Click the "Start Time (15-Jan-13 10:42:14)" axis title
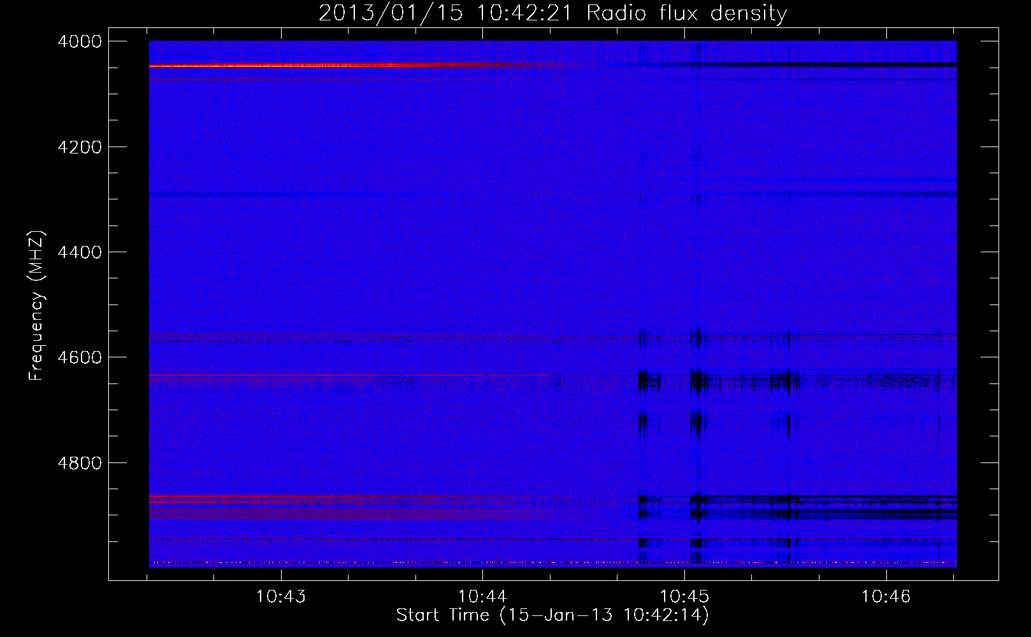The width and height of the screenshot is (1031, 637). [552, 615]
